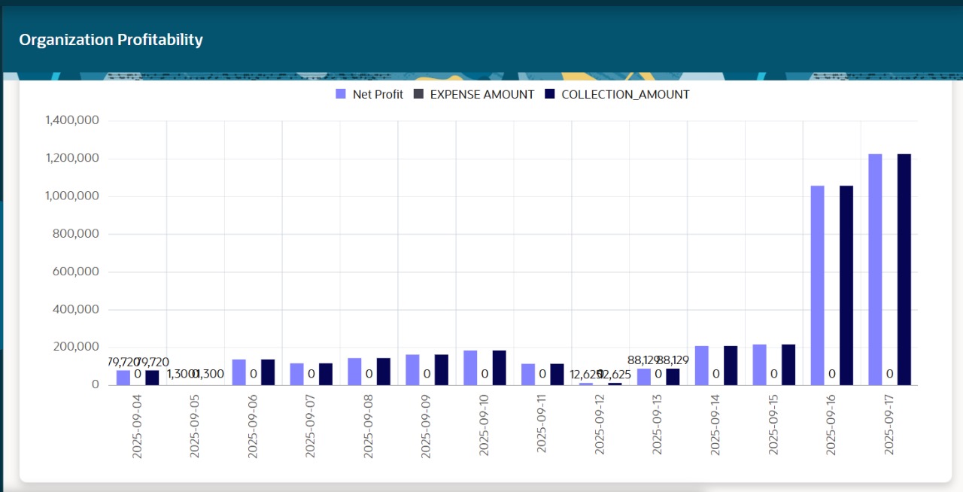Viewport: 963px width, 492px height.
Task: Select the Net Profit bar for 2025-09-06
Action: pos(238,372)
